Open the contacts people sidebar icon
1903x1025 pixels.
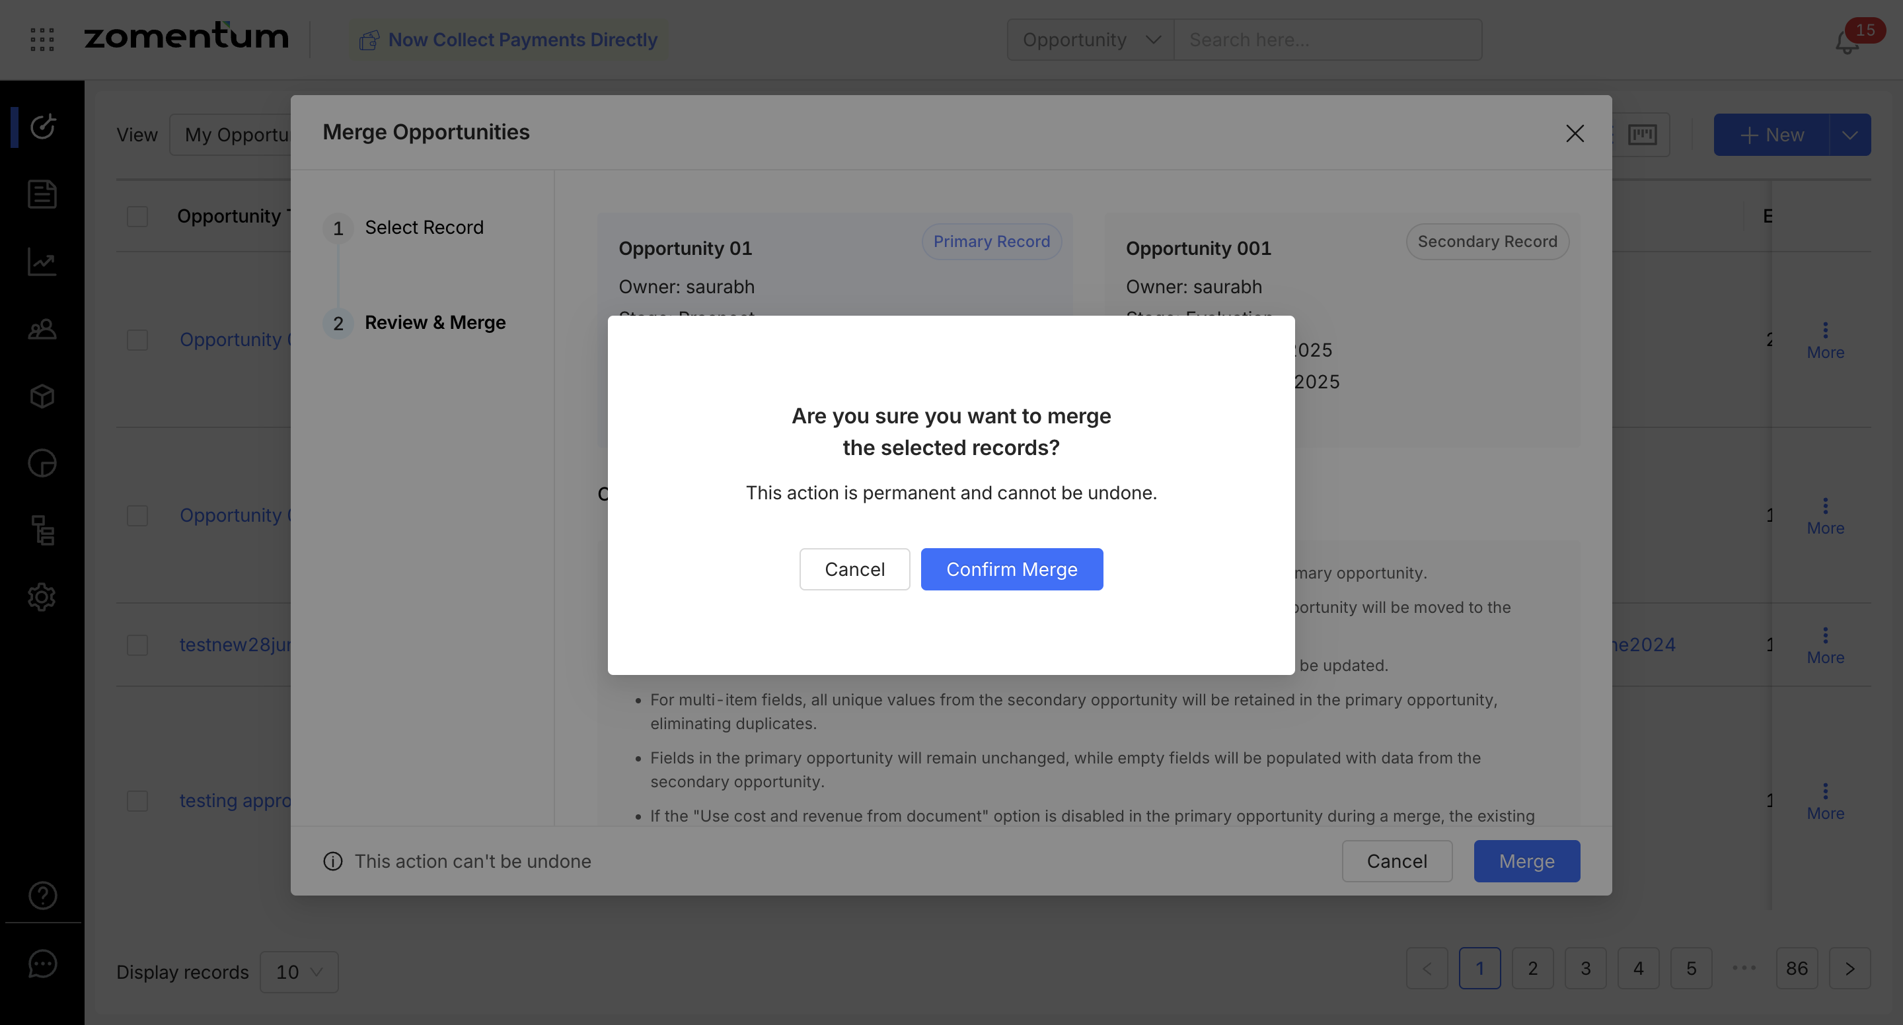[x=42, y=329]
